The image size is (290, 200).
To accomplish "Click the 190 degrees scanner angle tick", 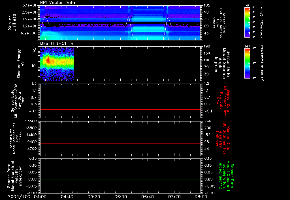I will click(207, 46).
